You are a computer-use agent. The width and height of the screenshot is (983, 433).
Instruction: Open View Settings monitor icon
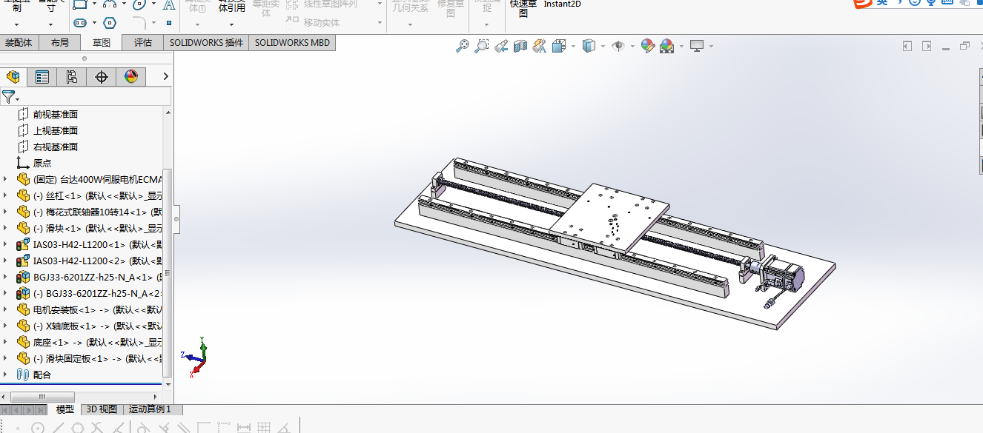point(697,46)
